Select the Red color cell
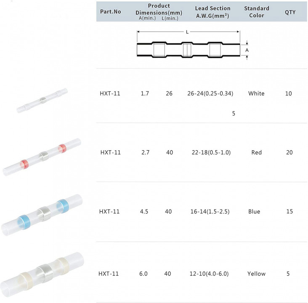Image resolution: width=308 pixels, height=303 pixels. pyautogui.click(x=256, y=152)
